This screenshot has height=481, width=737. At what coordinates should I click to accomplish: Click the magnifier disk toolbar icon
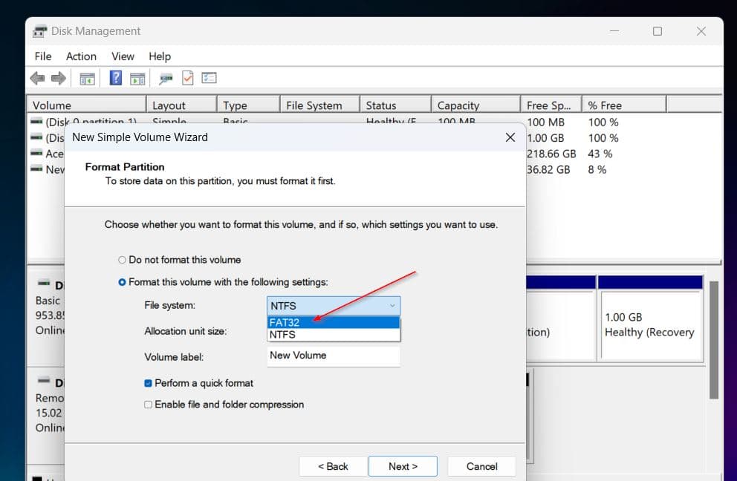pos(165,77)
